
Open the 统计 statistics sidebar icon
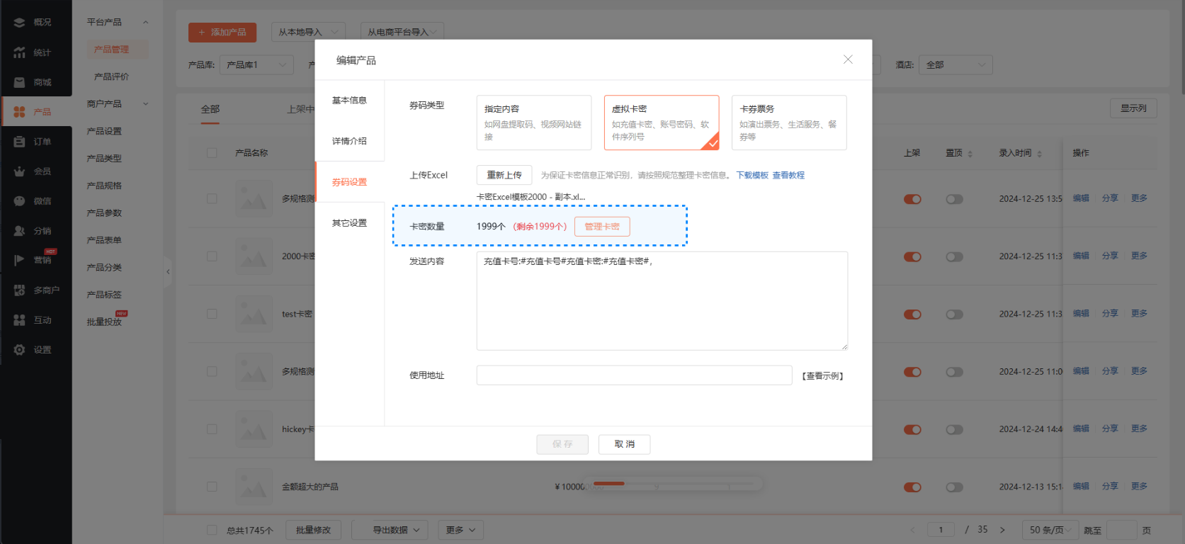click(19, 52)
